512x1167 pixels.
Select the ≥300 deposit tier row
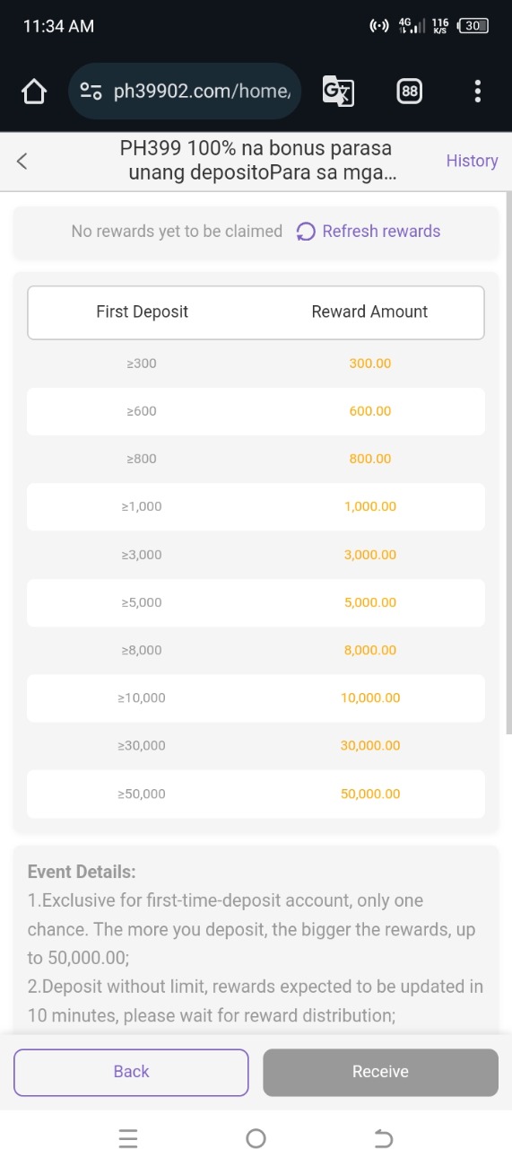(x=256, y=364)
